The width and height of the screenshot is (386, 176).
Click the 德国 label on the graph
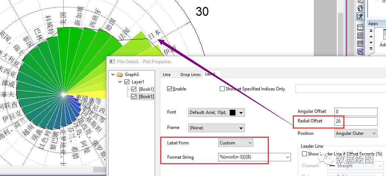[x=110, y=24]
